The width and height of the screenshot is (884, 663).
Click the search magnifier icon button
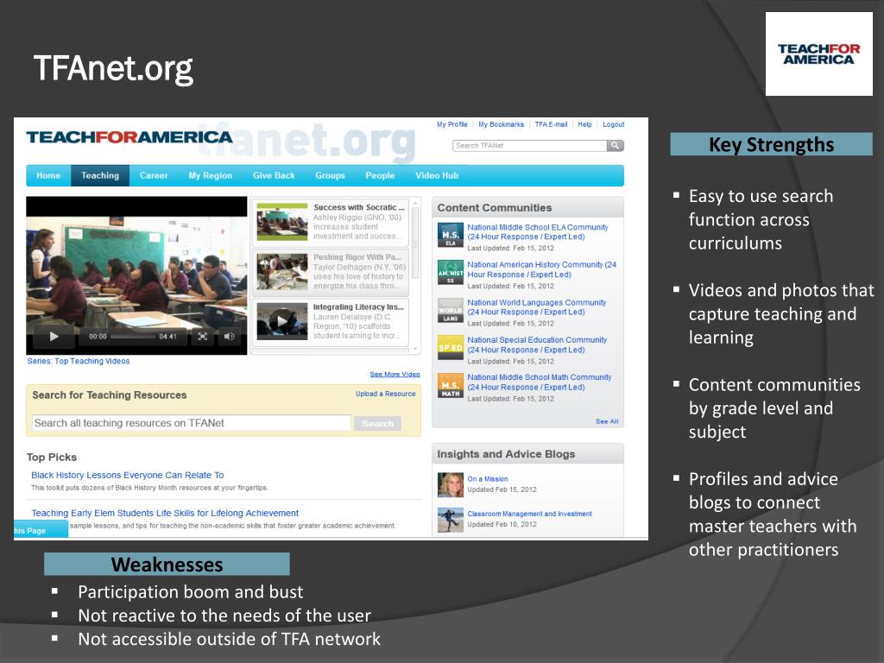click(615, 145)
